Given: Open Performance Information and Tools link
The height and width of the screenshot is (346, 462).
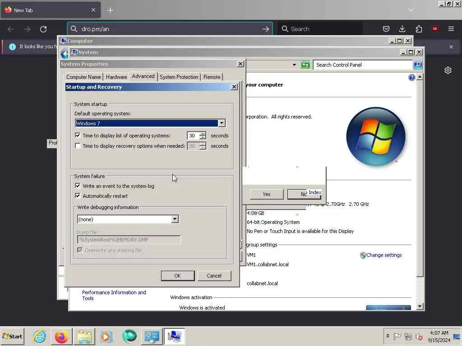Looking at the screenshot, I should [x=114, y=295].
